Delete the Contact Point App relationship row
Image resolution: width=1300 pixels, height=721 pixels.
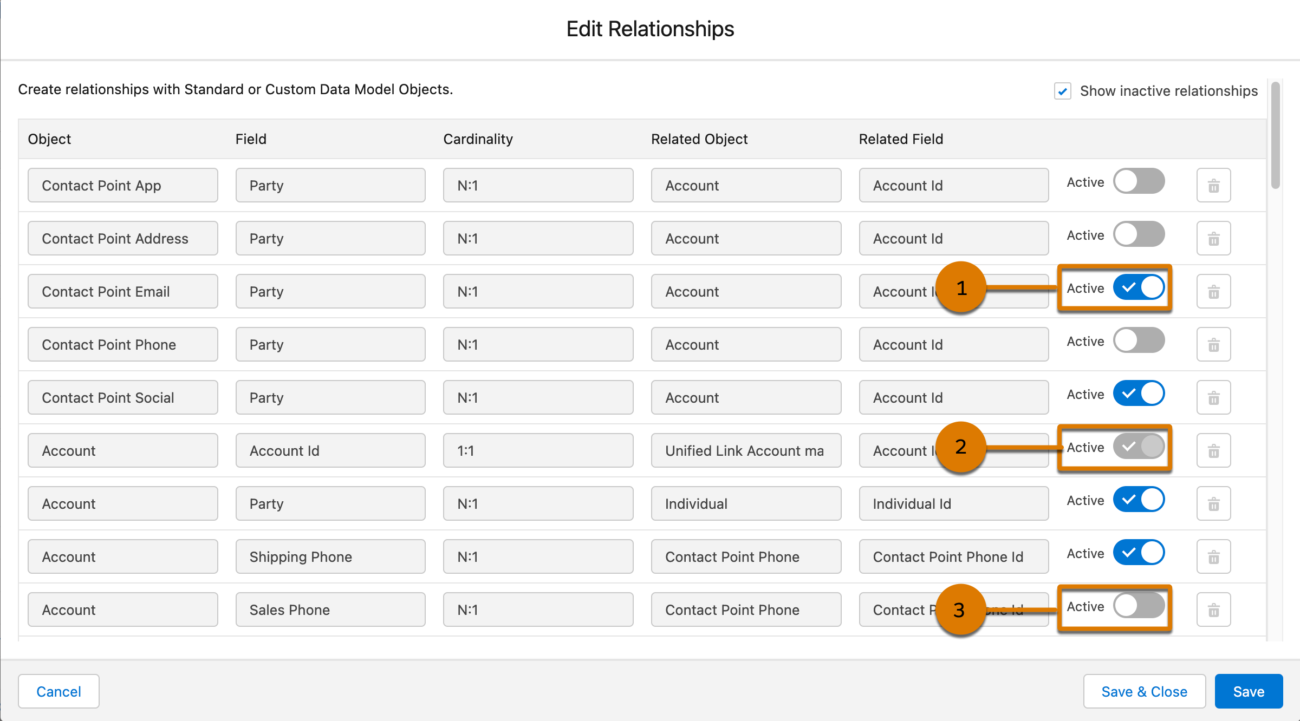(1213, 186)
